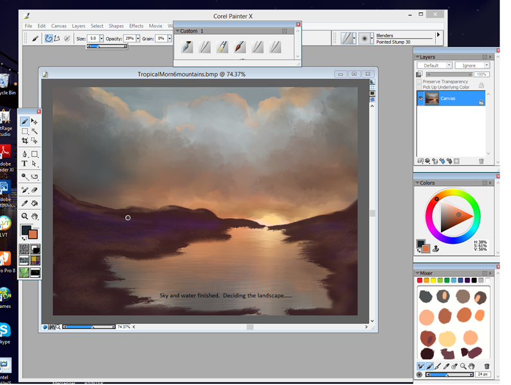Open the Canvas menu
The height and width of the screenshot is (385, 511).
point(58,26)
